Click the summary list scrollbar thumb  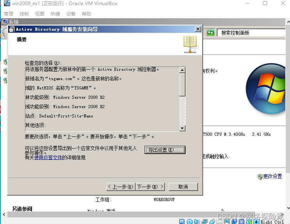pyautogui.click(x=182, y=85)
